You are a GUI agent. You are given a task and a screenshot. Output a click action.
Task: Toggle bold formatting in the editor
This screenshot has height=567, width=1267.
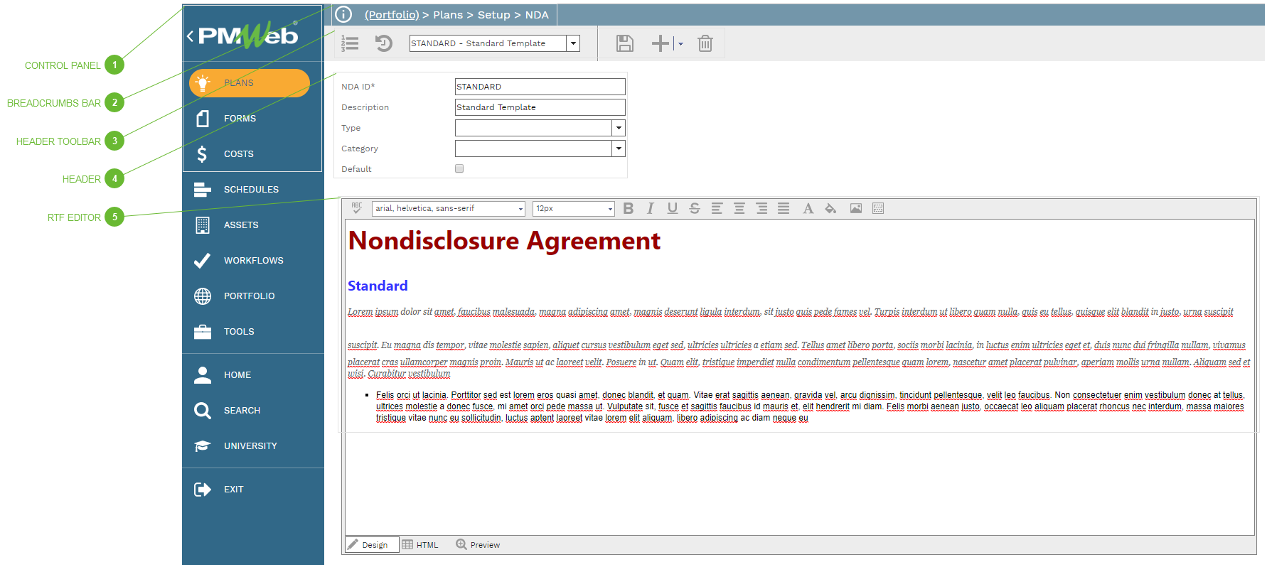[x=628, y=208]
